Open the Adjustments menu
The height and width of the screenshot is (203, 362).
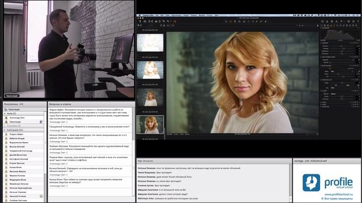point(176,15)
